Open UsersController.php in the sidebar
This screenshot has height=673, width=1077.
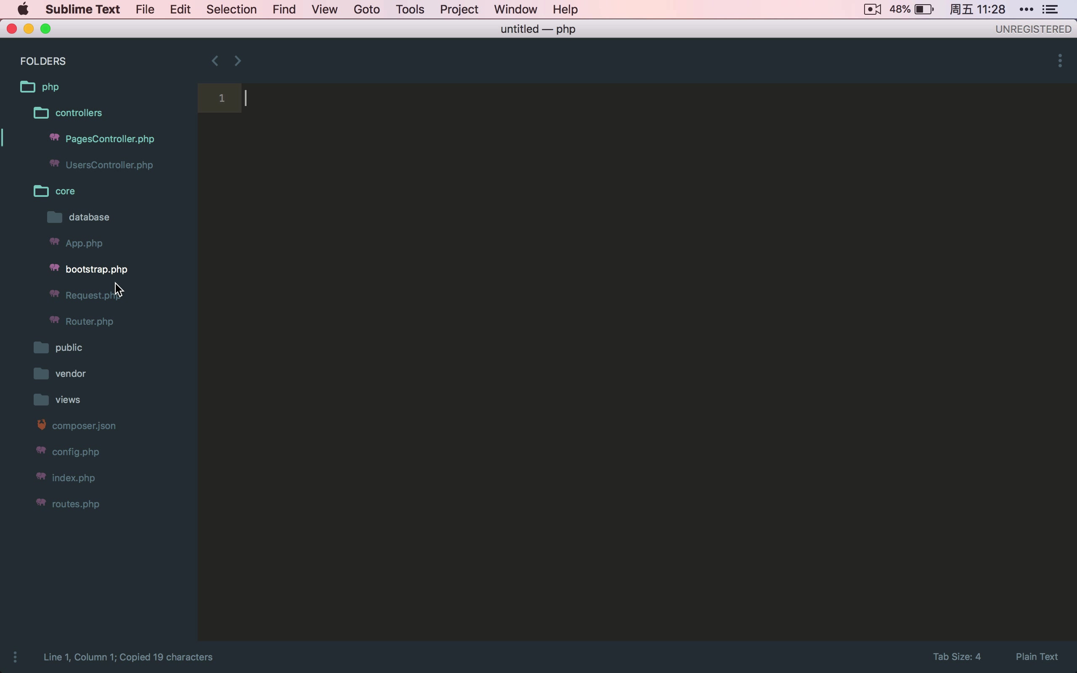click(109, 165)
